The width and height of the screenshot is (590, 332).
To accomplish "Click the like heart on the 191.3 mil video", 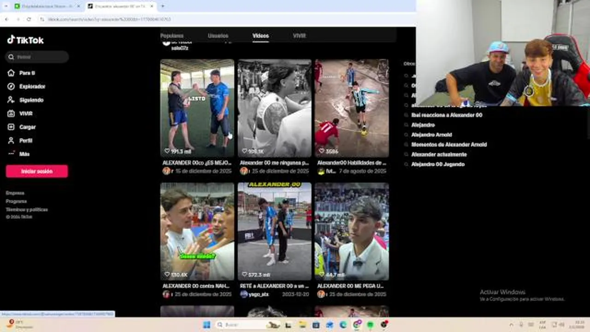I will click(167, 151).
